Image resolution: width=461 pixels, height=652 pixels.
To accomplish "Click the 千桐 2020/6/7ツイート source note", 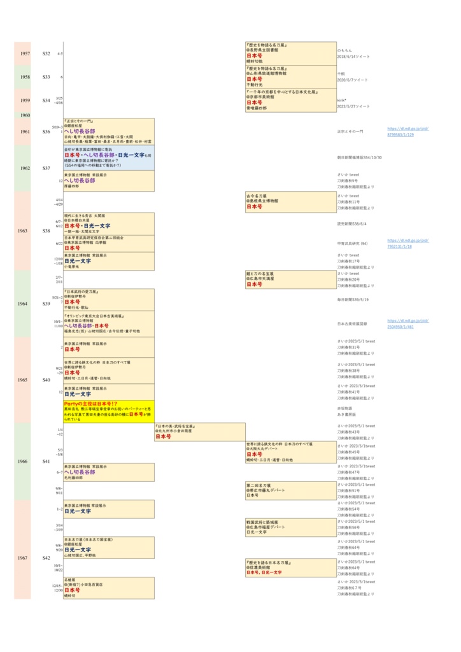I will (352, 77).
